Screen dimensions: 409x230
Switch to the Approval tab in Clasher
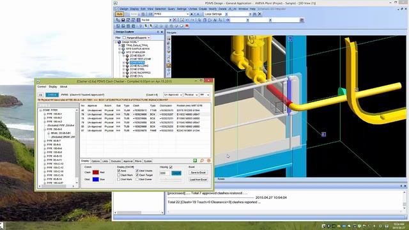point(128,161)
